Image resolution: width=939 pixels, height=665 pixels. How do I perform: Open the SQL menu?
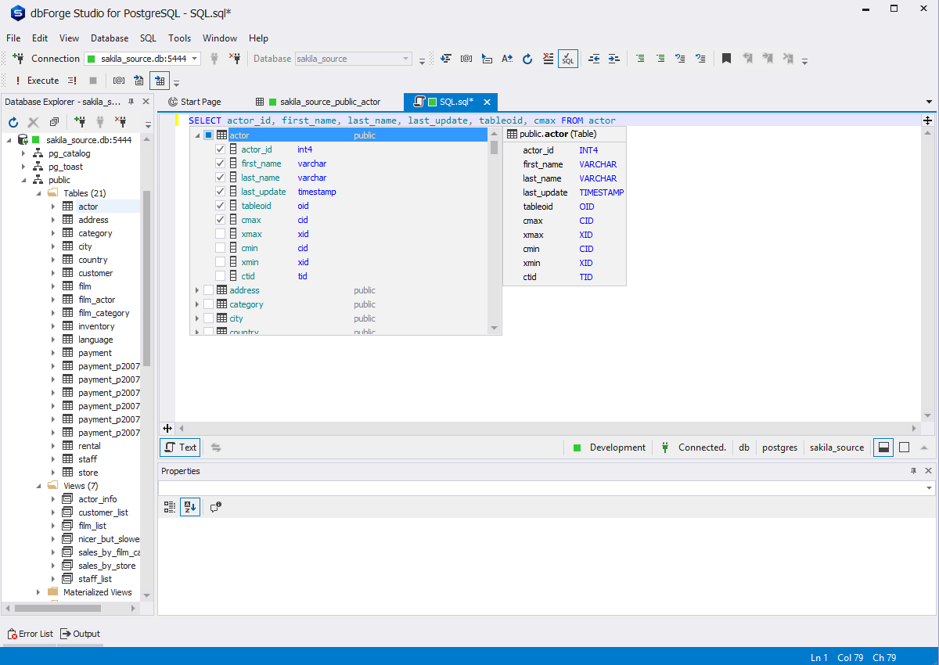coord(148,38)
